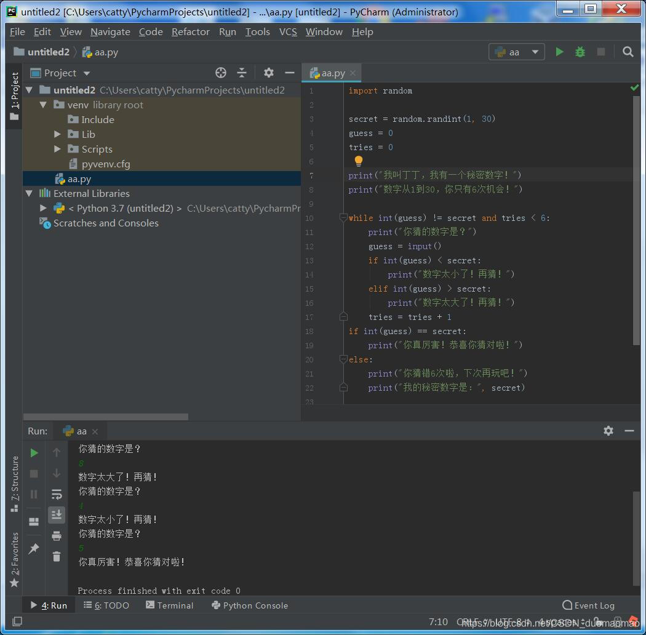
Task: Toggle the 1: Project side tab
Action: pyautogui.click(x=14, y=95)
